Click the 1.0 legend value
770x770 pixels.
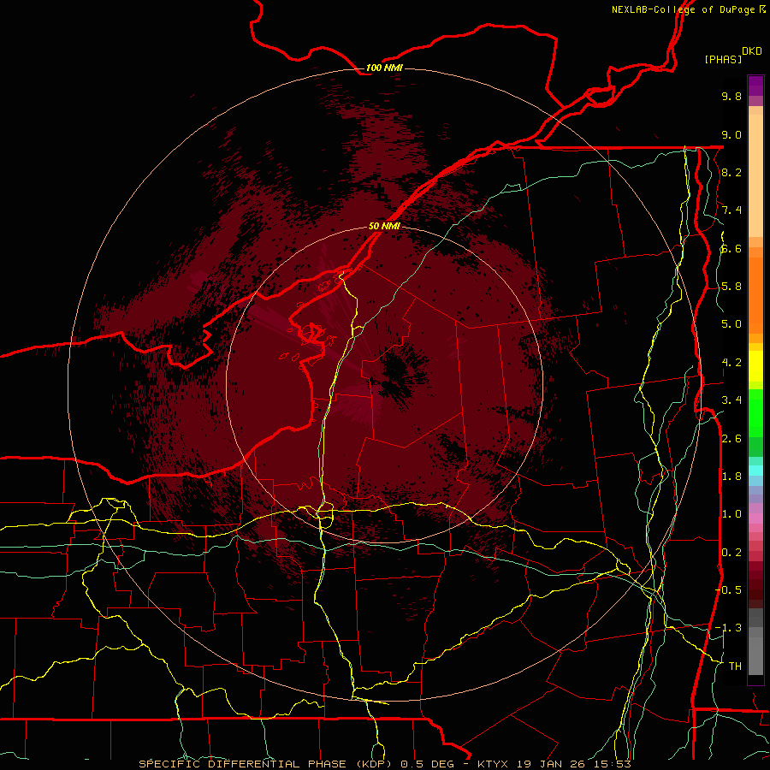731,514
